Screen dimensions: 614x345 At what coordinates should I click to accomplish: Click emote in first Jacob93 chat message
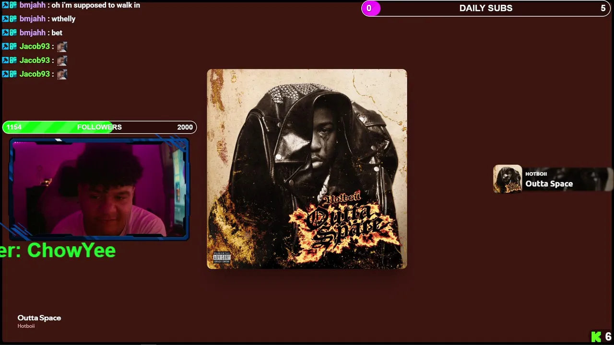62,46
